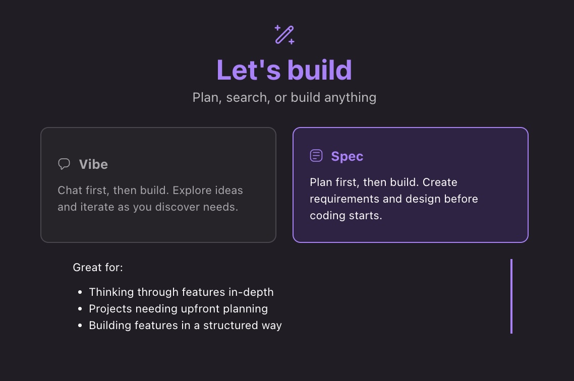
Task: Collapse the Great for list
Action: [x=98, y=267]
